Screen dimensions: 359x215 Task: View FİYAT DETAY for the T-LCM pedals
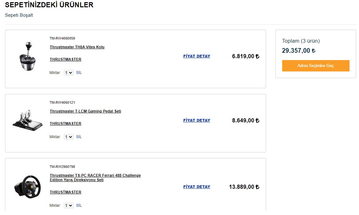197,120
